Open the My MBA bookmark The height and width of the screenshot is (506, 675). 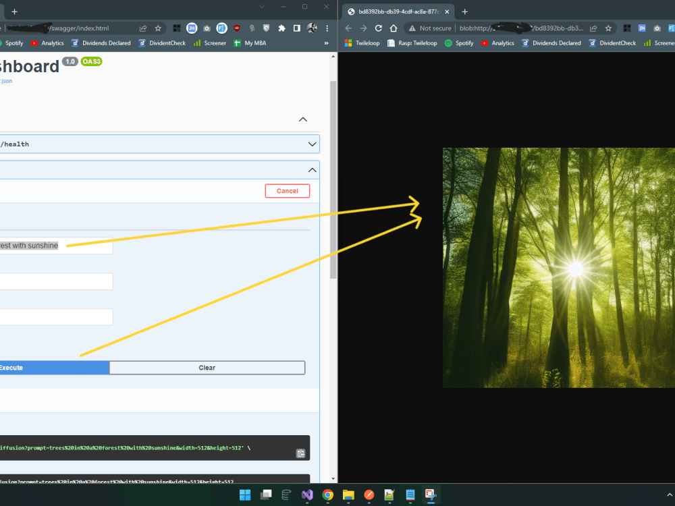click(x=250, y=43)
